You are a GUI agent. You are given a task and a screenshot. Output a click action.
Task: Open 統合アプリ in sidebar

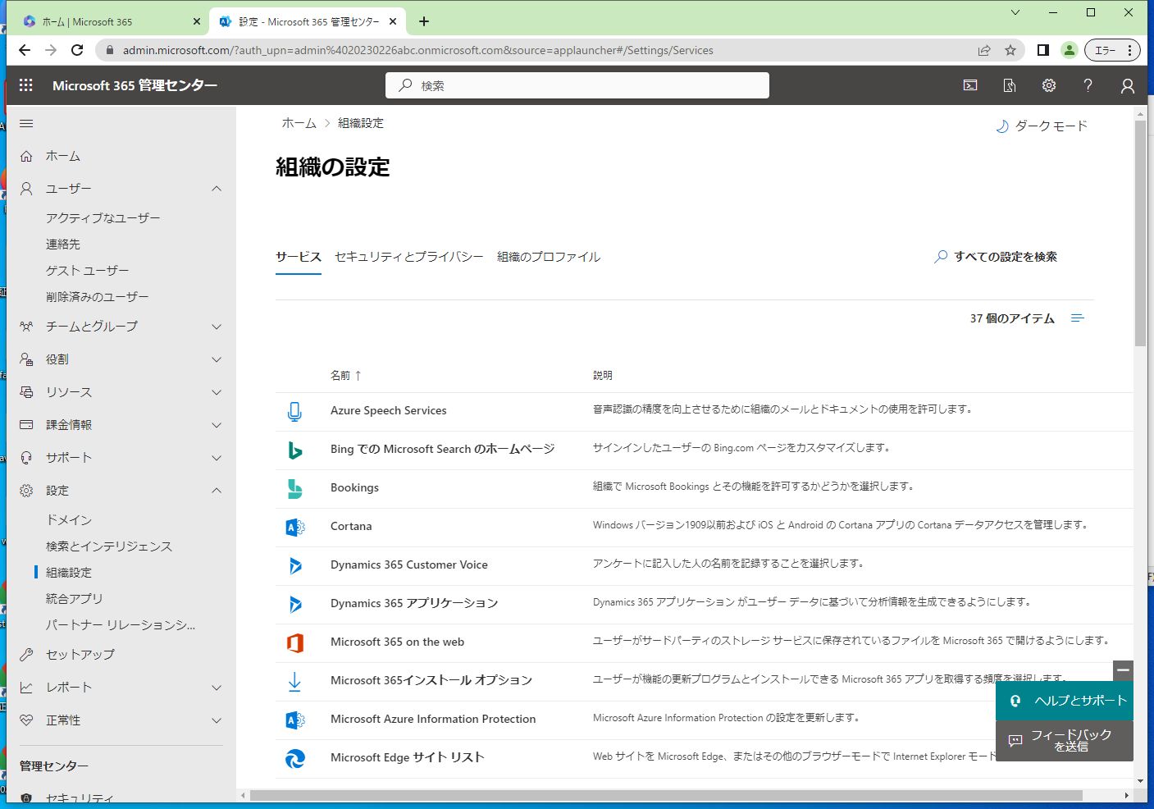coord(75,599)
